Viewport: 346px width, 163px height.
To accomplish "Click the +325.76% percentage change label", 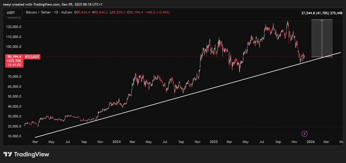I will pos(15,61).
